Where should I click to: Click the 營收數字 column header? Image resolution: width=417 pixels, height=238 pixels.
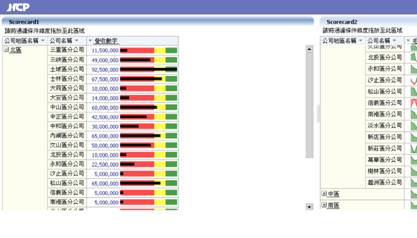click(x=106, y=41)
